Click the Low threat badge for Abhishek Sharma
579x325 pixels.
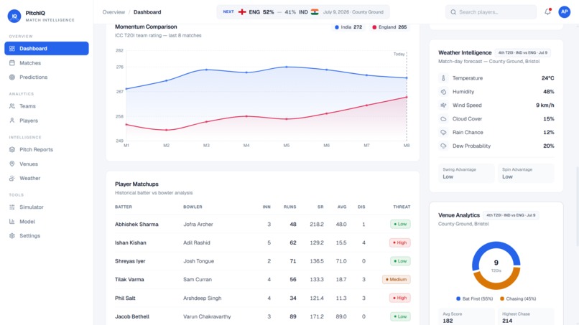[400, 225]
